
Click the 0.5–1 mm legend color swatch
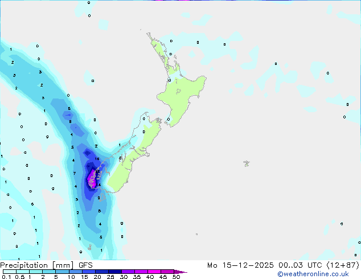(23, 272)
